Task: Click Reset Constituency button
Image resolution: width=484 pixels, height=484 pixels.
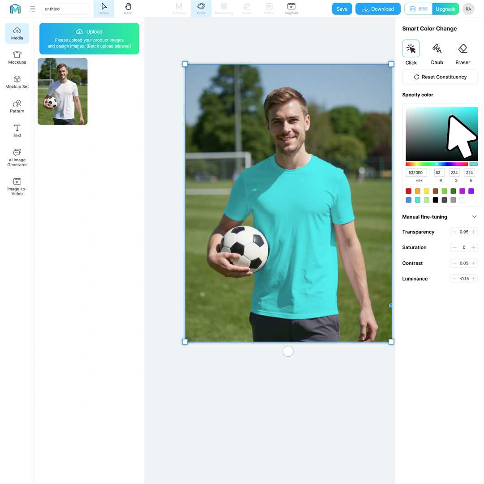Action: click(440, 77)
